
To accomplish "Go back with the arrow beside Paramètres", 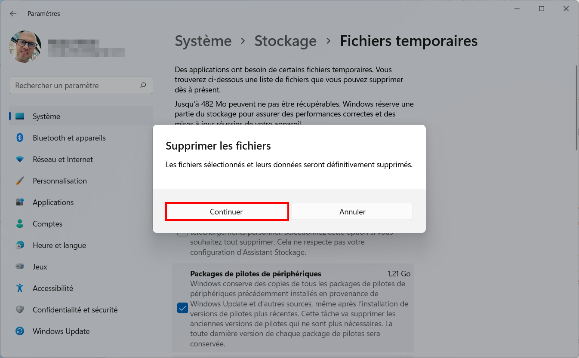I will click(13, 14).
